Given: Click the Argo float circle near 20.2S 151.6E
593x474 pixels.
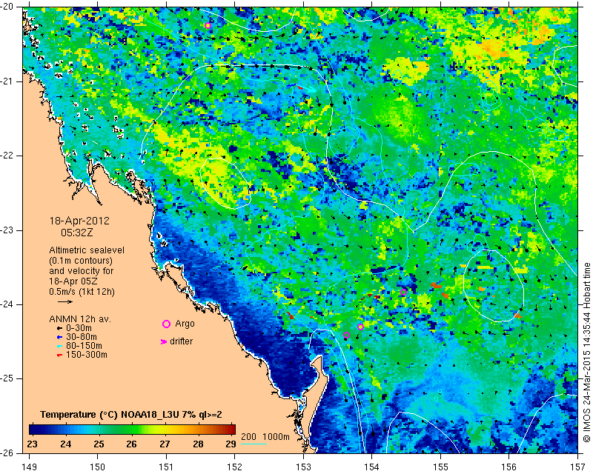Looking at the screenshot, I should (208, 26).
